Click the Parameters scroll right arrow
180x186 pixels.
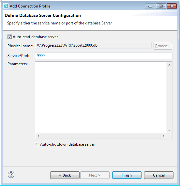tap(164, 136)
